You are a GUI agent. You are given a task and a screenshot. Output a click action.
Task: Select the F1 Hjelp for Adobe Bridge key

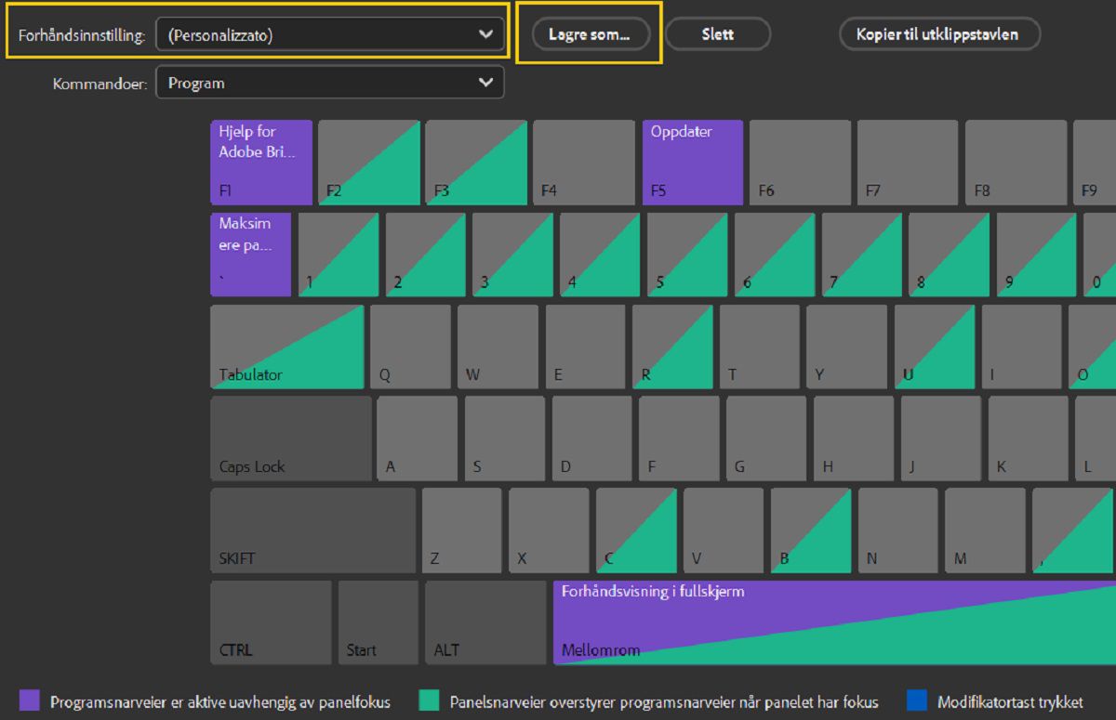261,162
